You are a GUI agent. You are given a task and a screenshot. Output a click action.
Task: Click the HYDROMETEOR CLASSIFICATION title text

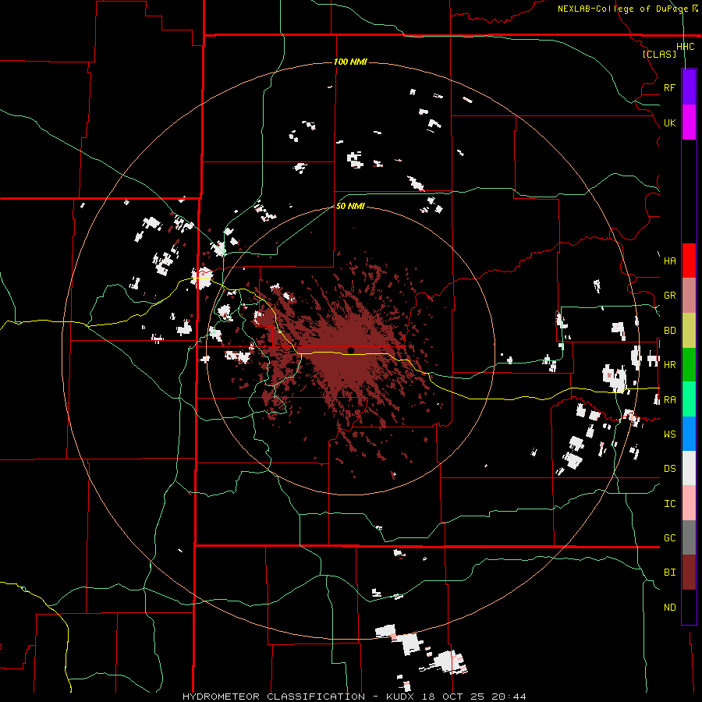(274, 697)
